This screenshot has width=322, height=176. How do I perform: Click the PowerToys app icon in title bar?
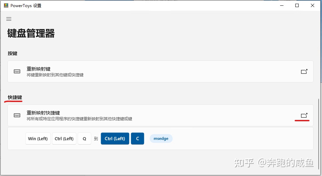[x=6, y=5]
